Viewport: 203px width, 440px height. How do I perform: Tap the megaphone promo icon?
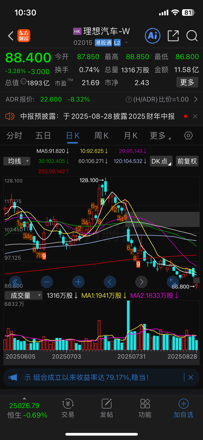[13, 377]
